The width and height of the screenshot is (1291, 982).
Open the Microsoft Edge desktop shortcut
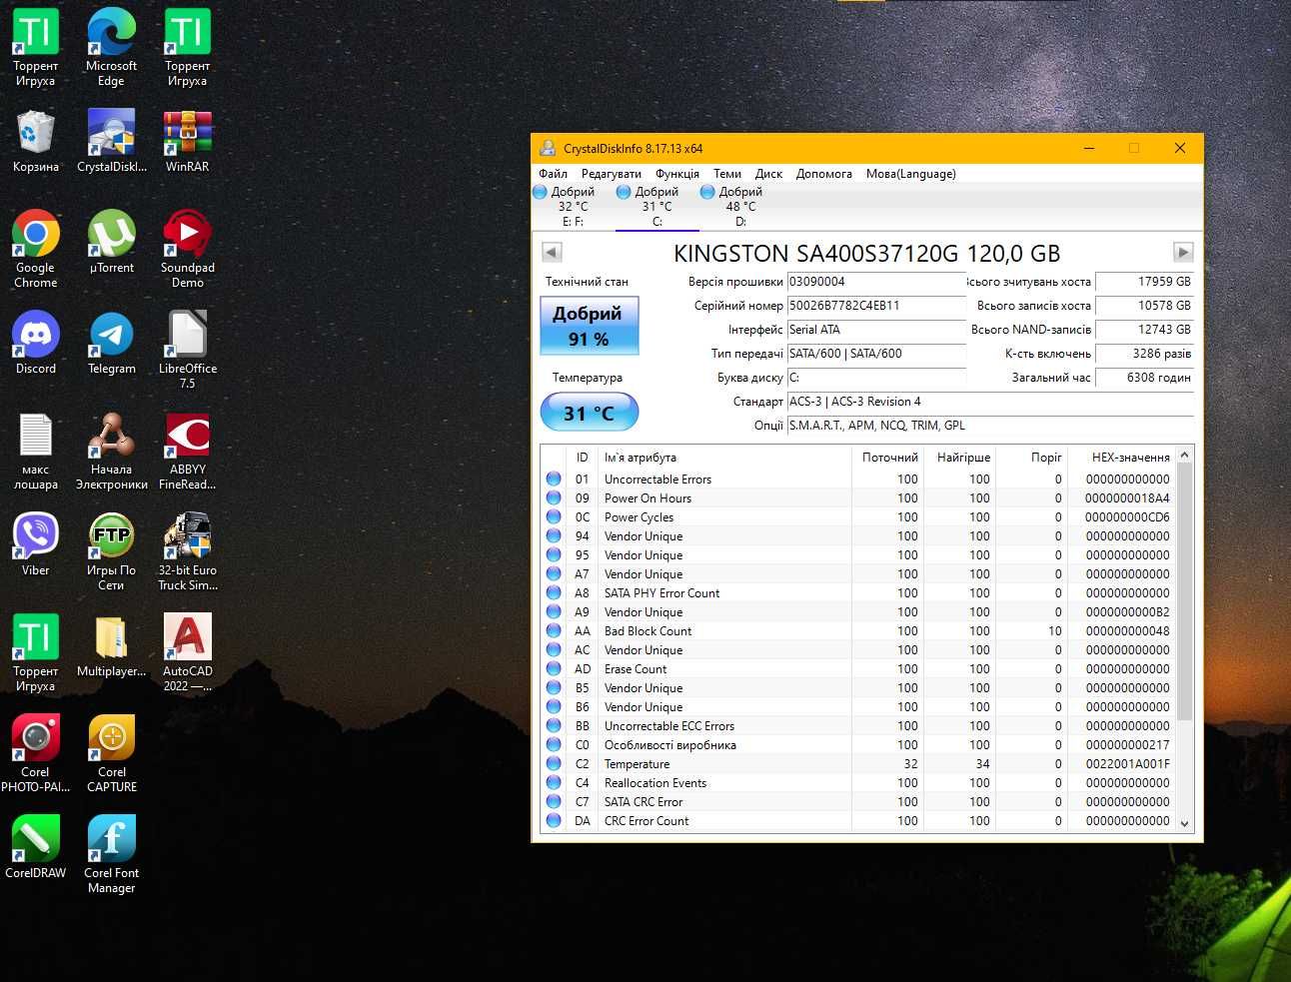(111, 47)
